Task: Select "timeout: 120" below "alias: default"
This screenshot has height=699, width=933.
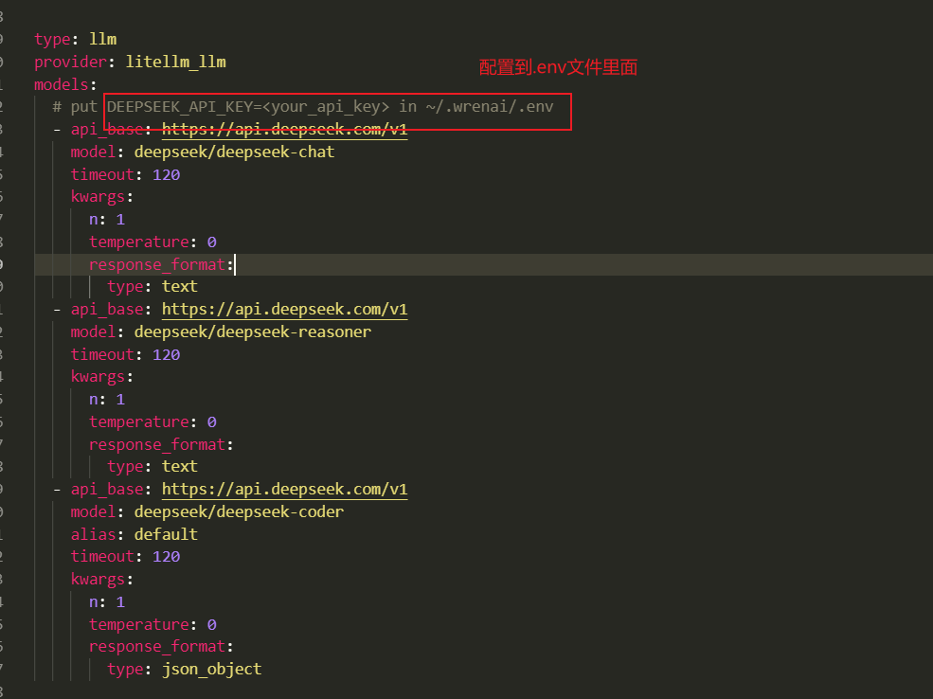Action: click(x=125, y=556)
